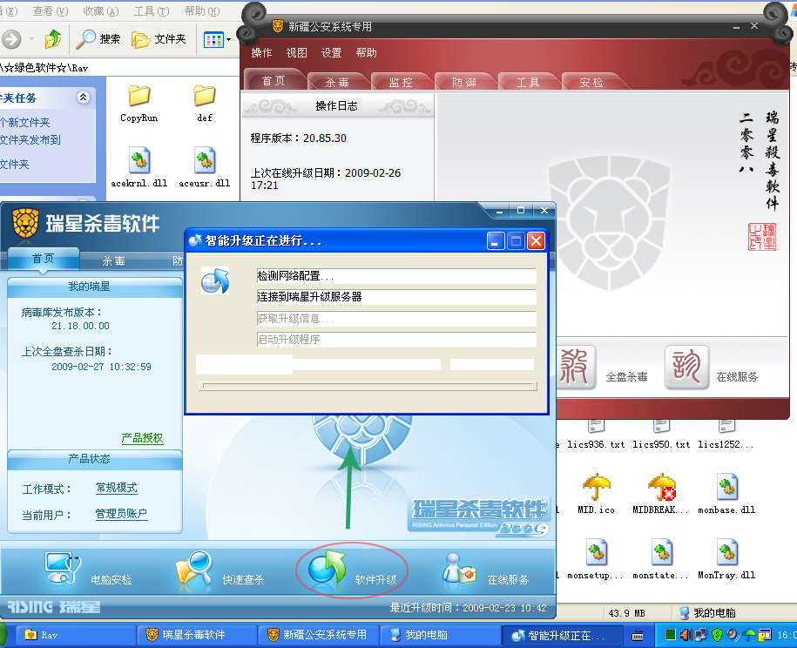The width and height of the screenshot is (797, 648).
Task: Select the acekrnl.dll file icon
Action: click(x=138, y=160)
